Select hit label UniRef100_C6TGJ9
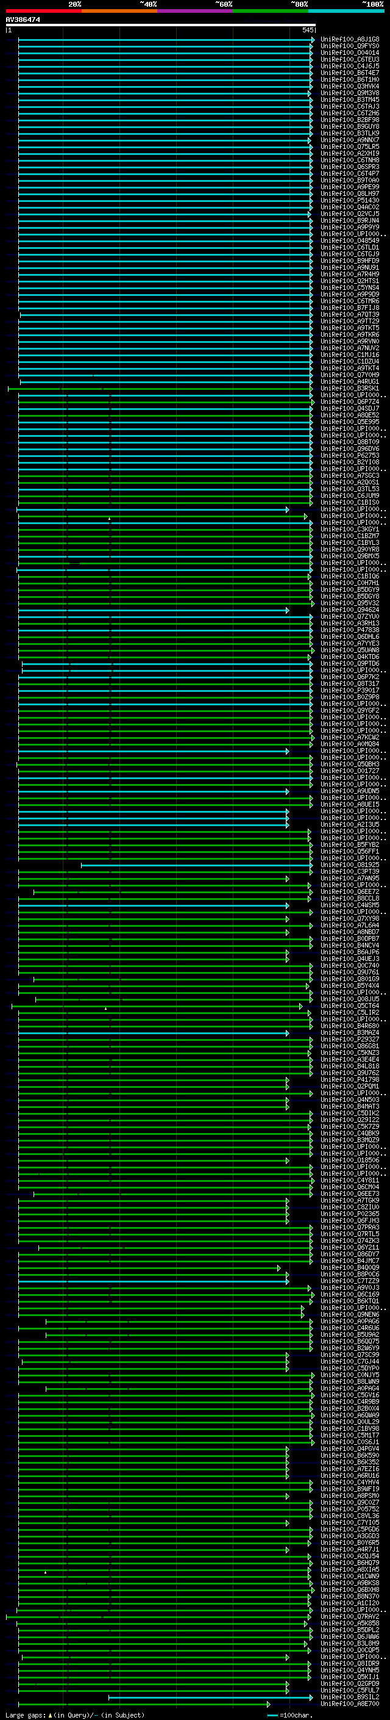 point(350,254)
